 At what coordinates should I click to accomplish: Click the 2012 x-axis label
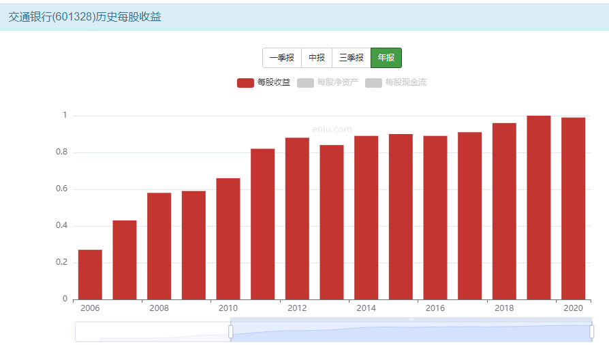(297, 308)
